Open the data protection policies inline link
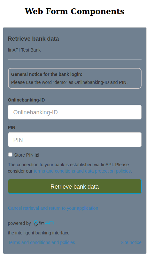 click(82, 171)
